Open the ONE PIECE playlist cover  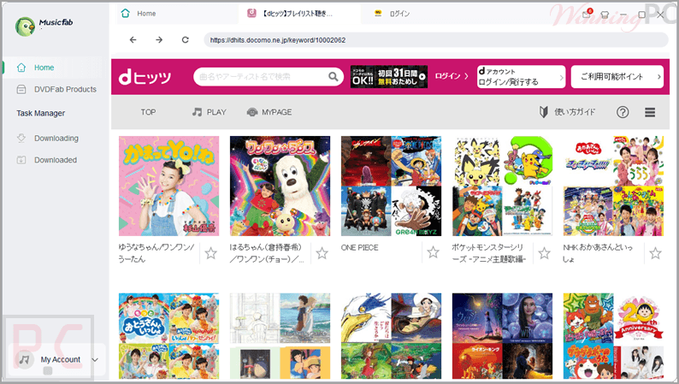tap(391, 186)
